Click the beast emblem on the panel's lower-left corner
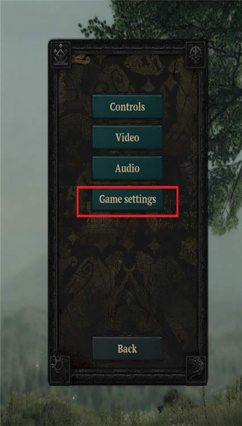This screenshot has width=242, height=426. tap(60, 369)
